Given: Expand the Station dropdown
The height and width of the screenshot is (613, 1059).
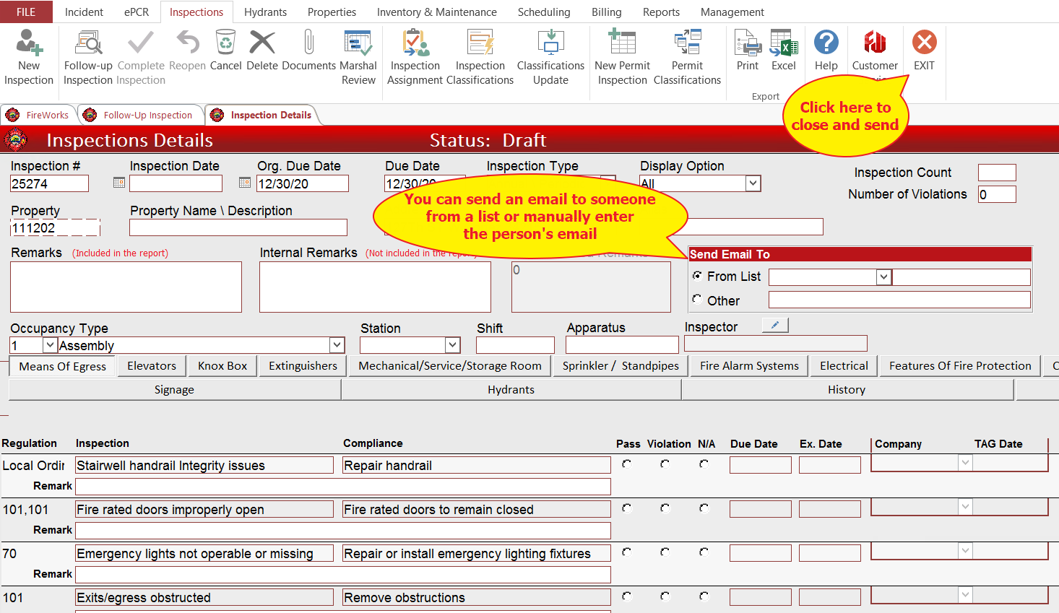Looking at the screenshot, I should [452, 345].
